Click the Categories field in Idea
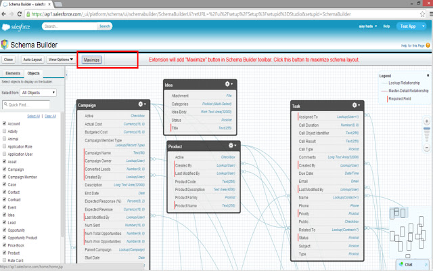 [x=202, y=104]
